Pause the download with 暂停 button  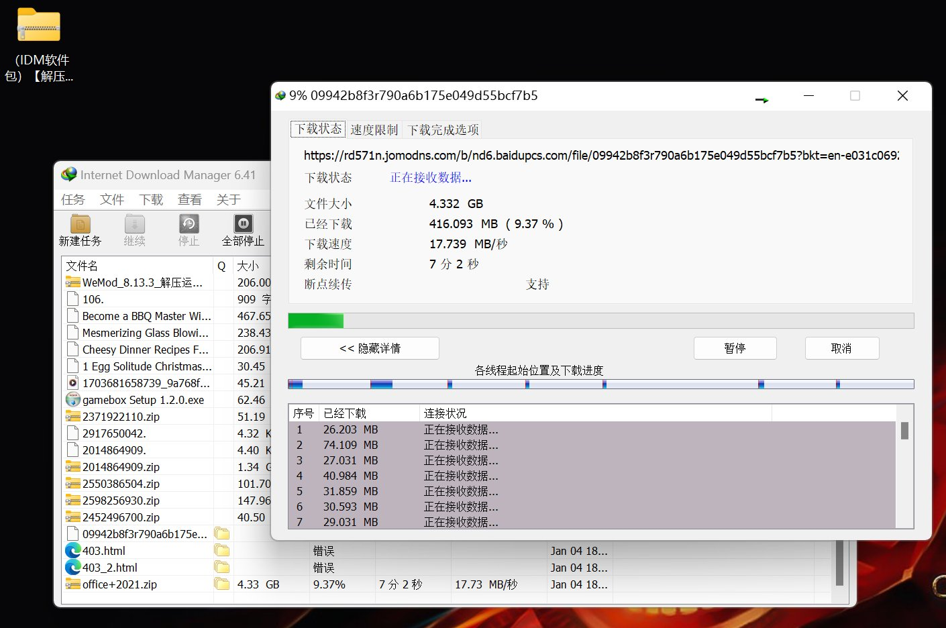coord(735,348)
